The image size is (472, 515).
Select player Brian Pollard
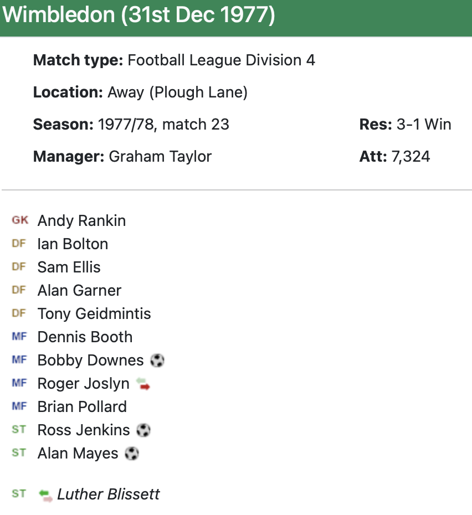click(82, 407)
